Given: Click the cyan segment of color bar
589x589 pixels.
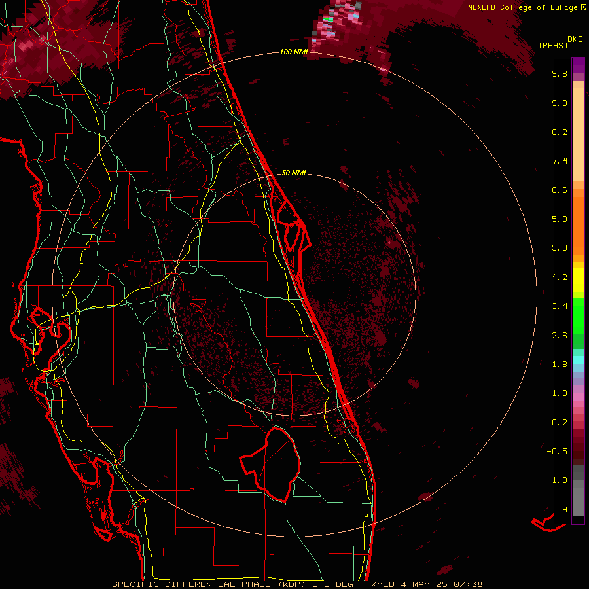Looking at the screenshot, I should [x=578, y=360].
